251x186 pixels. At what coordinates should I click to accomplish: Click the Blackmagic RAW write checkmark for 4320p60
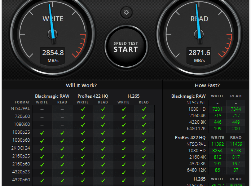42,180
